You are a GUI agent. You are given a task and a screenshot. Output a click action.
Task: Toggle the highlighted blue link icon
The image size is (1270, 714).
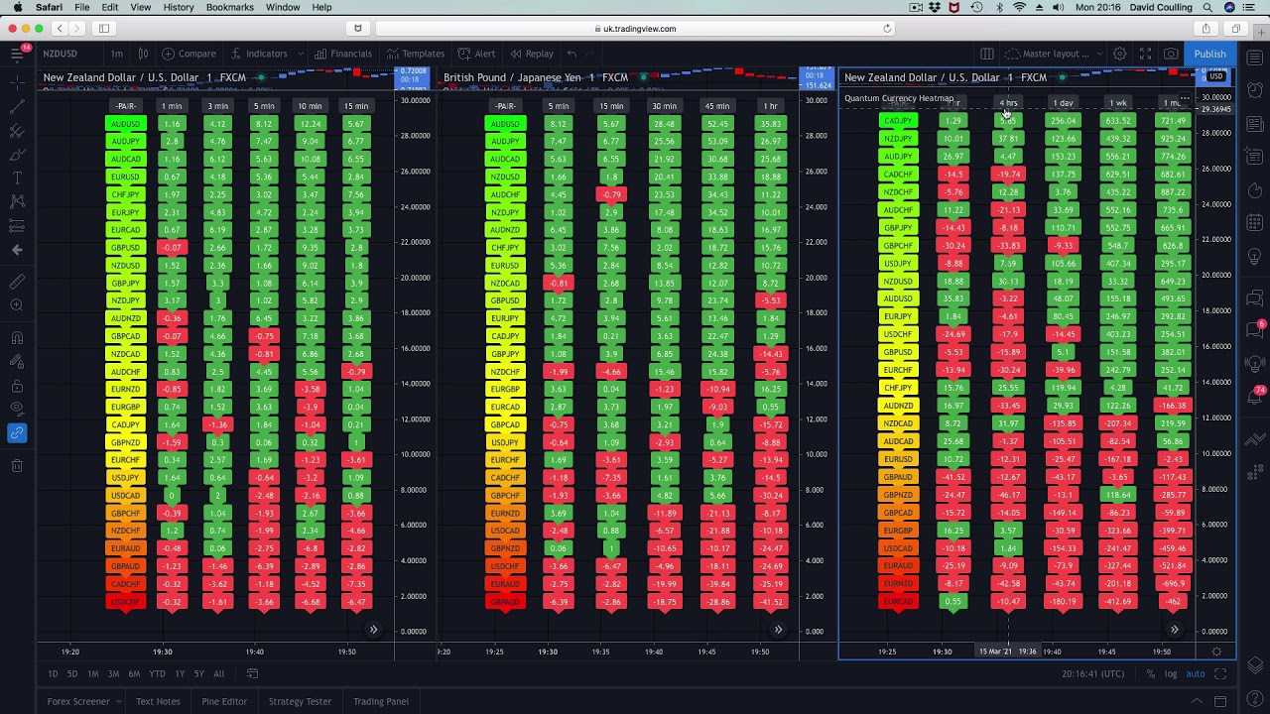coord(17,432)
